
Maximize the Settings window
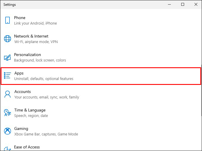coord(183,4)
